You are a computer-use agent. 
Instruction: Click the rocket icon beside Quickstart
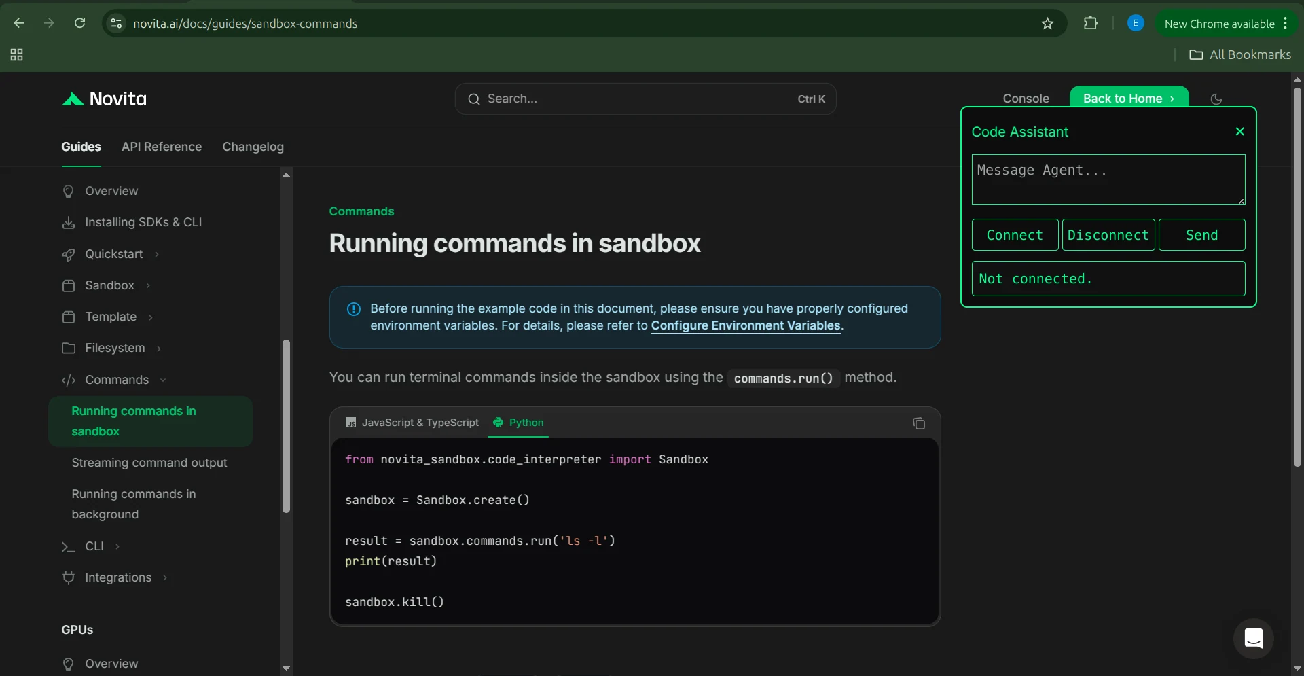[x=68, y=254]
